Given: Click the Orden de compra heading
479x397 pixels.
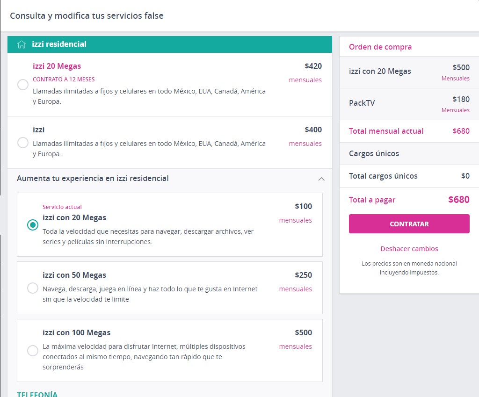Looking at the screenshot, I should (380, 47).
